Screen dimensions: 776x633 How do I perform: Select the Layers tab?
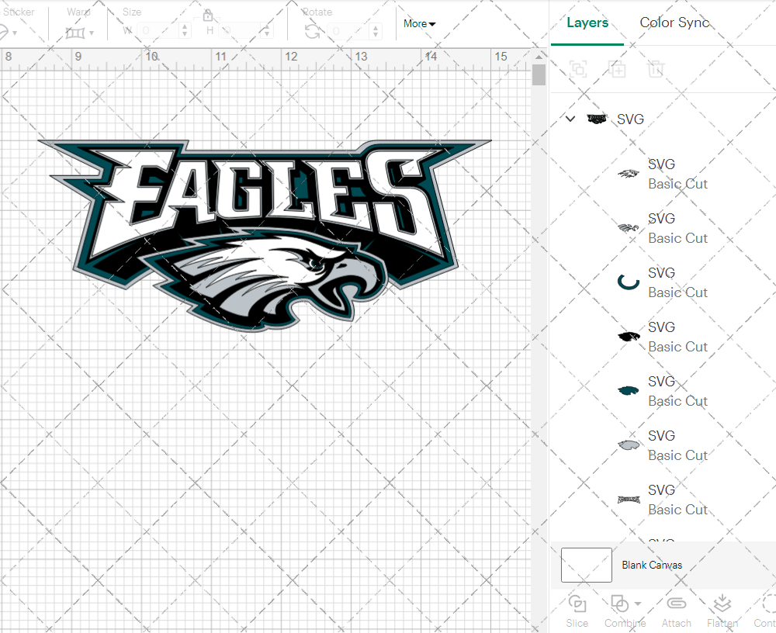click(x=587, y=22)
